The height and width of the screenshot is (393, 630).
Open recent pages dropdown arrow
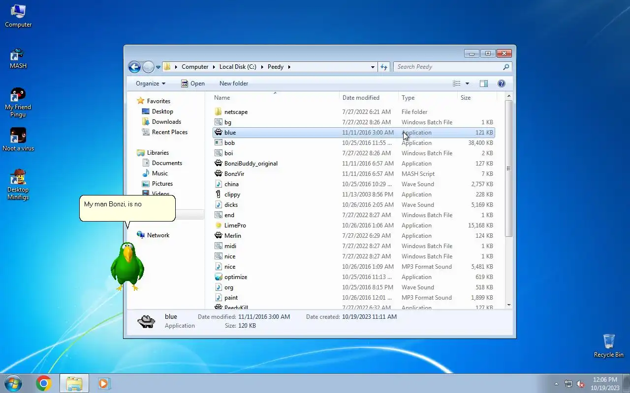point(158,67)
